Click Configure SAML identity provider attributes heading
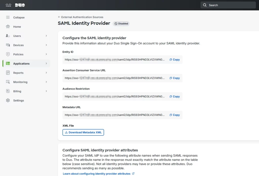The image size is (259, 176). 100,150
